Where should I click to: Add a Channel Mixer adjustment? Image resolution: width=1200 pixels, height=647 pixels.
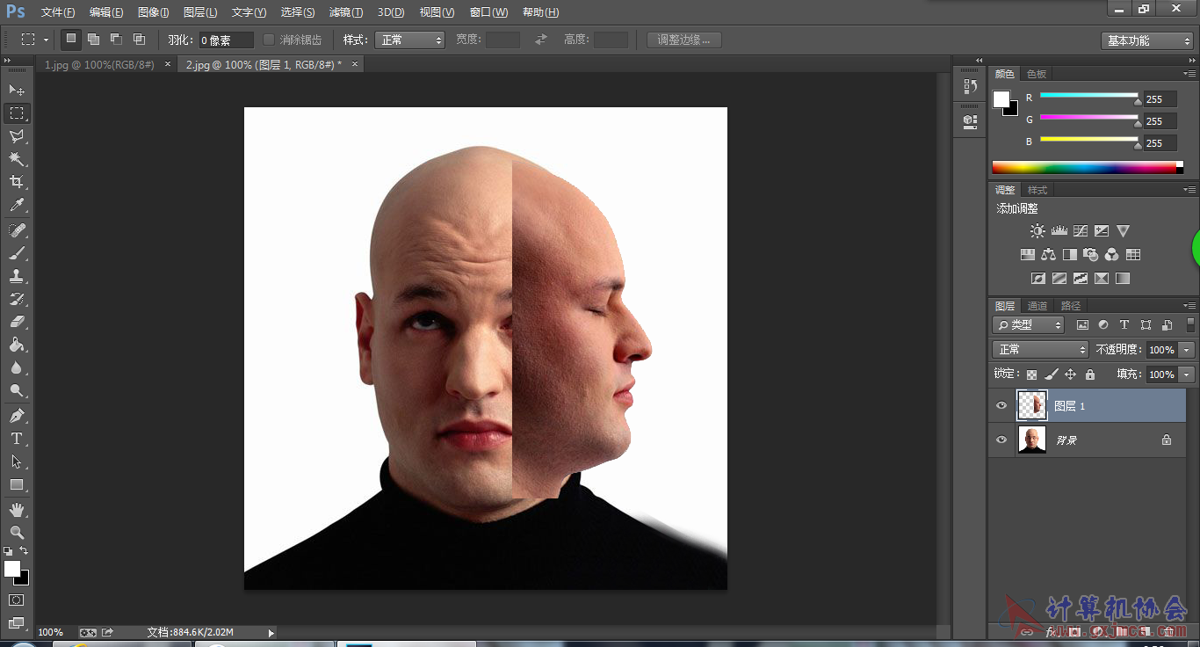pos(1112,255)
